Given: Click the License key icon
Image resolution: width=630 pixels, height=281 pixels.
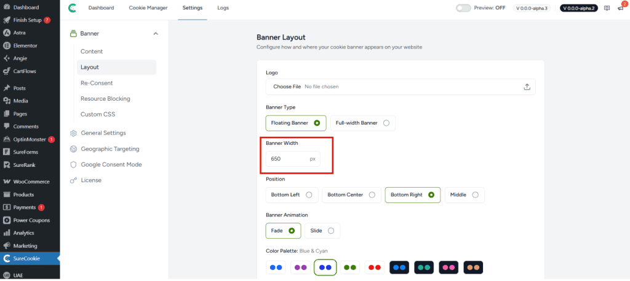Looking at the screenshot, I should 73,180.
